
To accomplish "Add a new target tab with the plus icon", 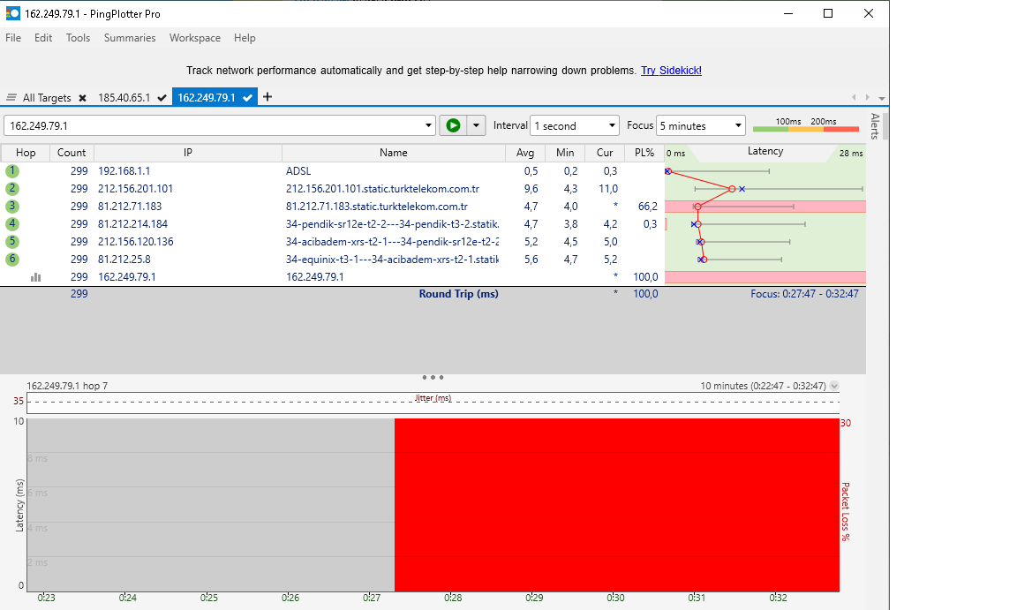I will [x=267, y=97].
